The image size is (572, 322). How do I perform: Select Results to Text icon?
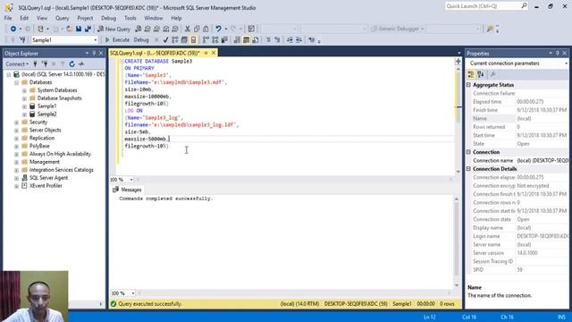click(237, 39)
